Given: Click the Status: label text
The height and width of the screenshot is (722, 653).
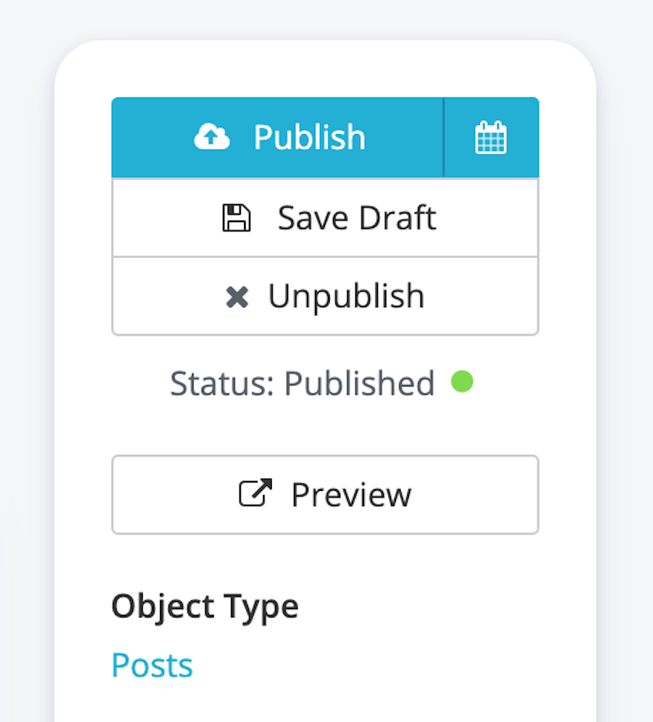Looking at the screenshot, I should [222, 383].
